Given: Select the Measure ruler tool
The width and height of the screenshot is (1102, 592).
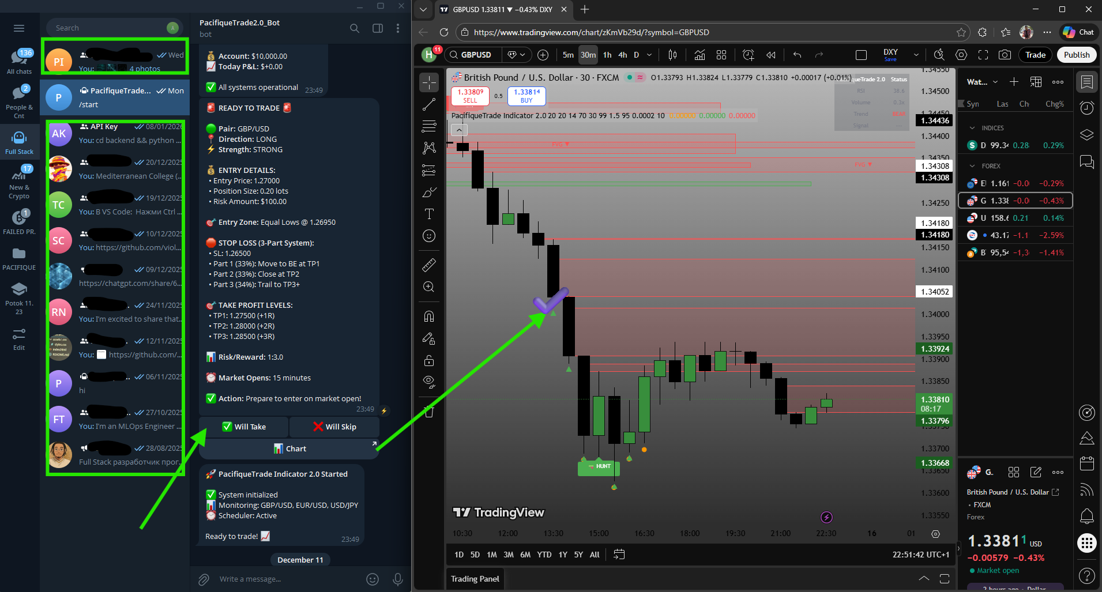Looking at the screenshot, I should [429, 265].
